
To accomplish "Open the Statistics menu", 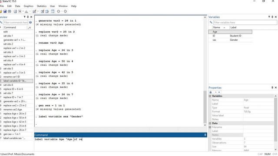I will click(x=42, y=6).
